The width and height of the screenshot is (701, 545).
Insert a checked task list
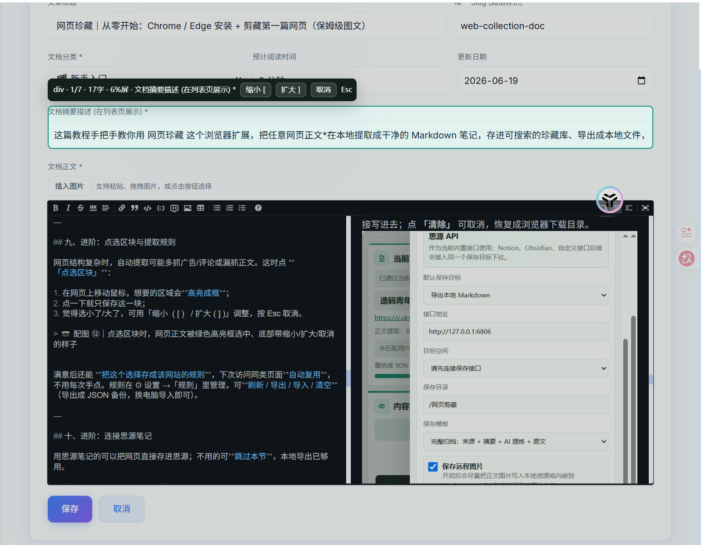point(242,208)
